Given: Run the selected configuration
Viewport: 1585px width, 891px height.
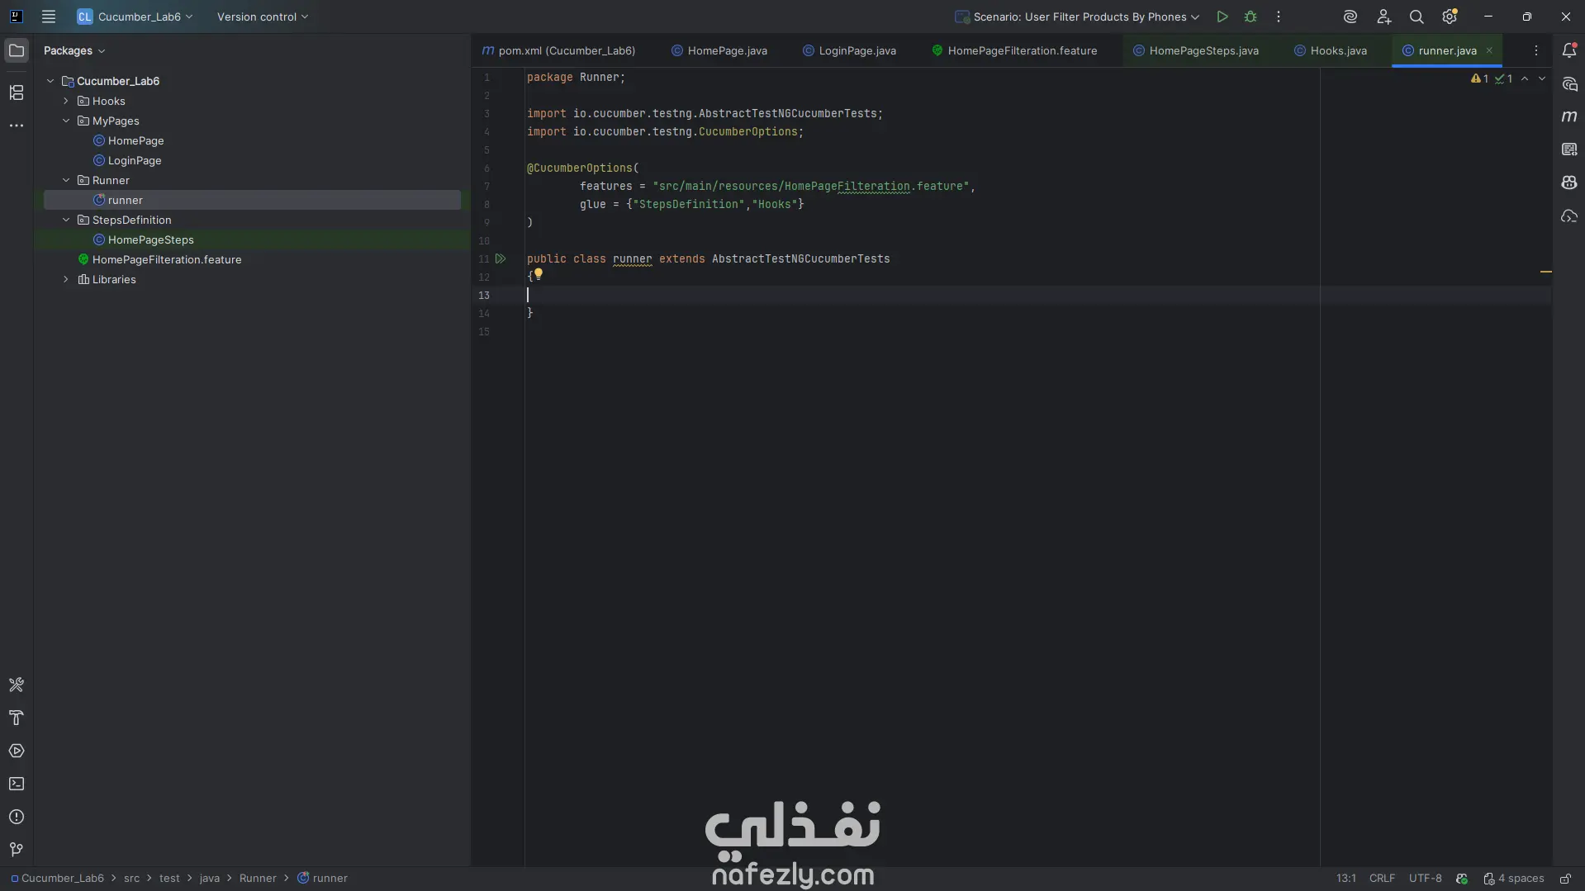Looking at the screenshot, I should 1222,17.
